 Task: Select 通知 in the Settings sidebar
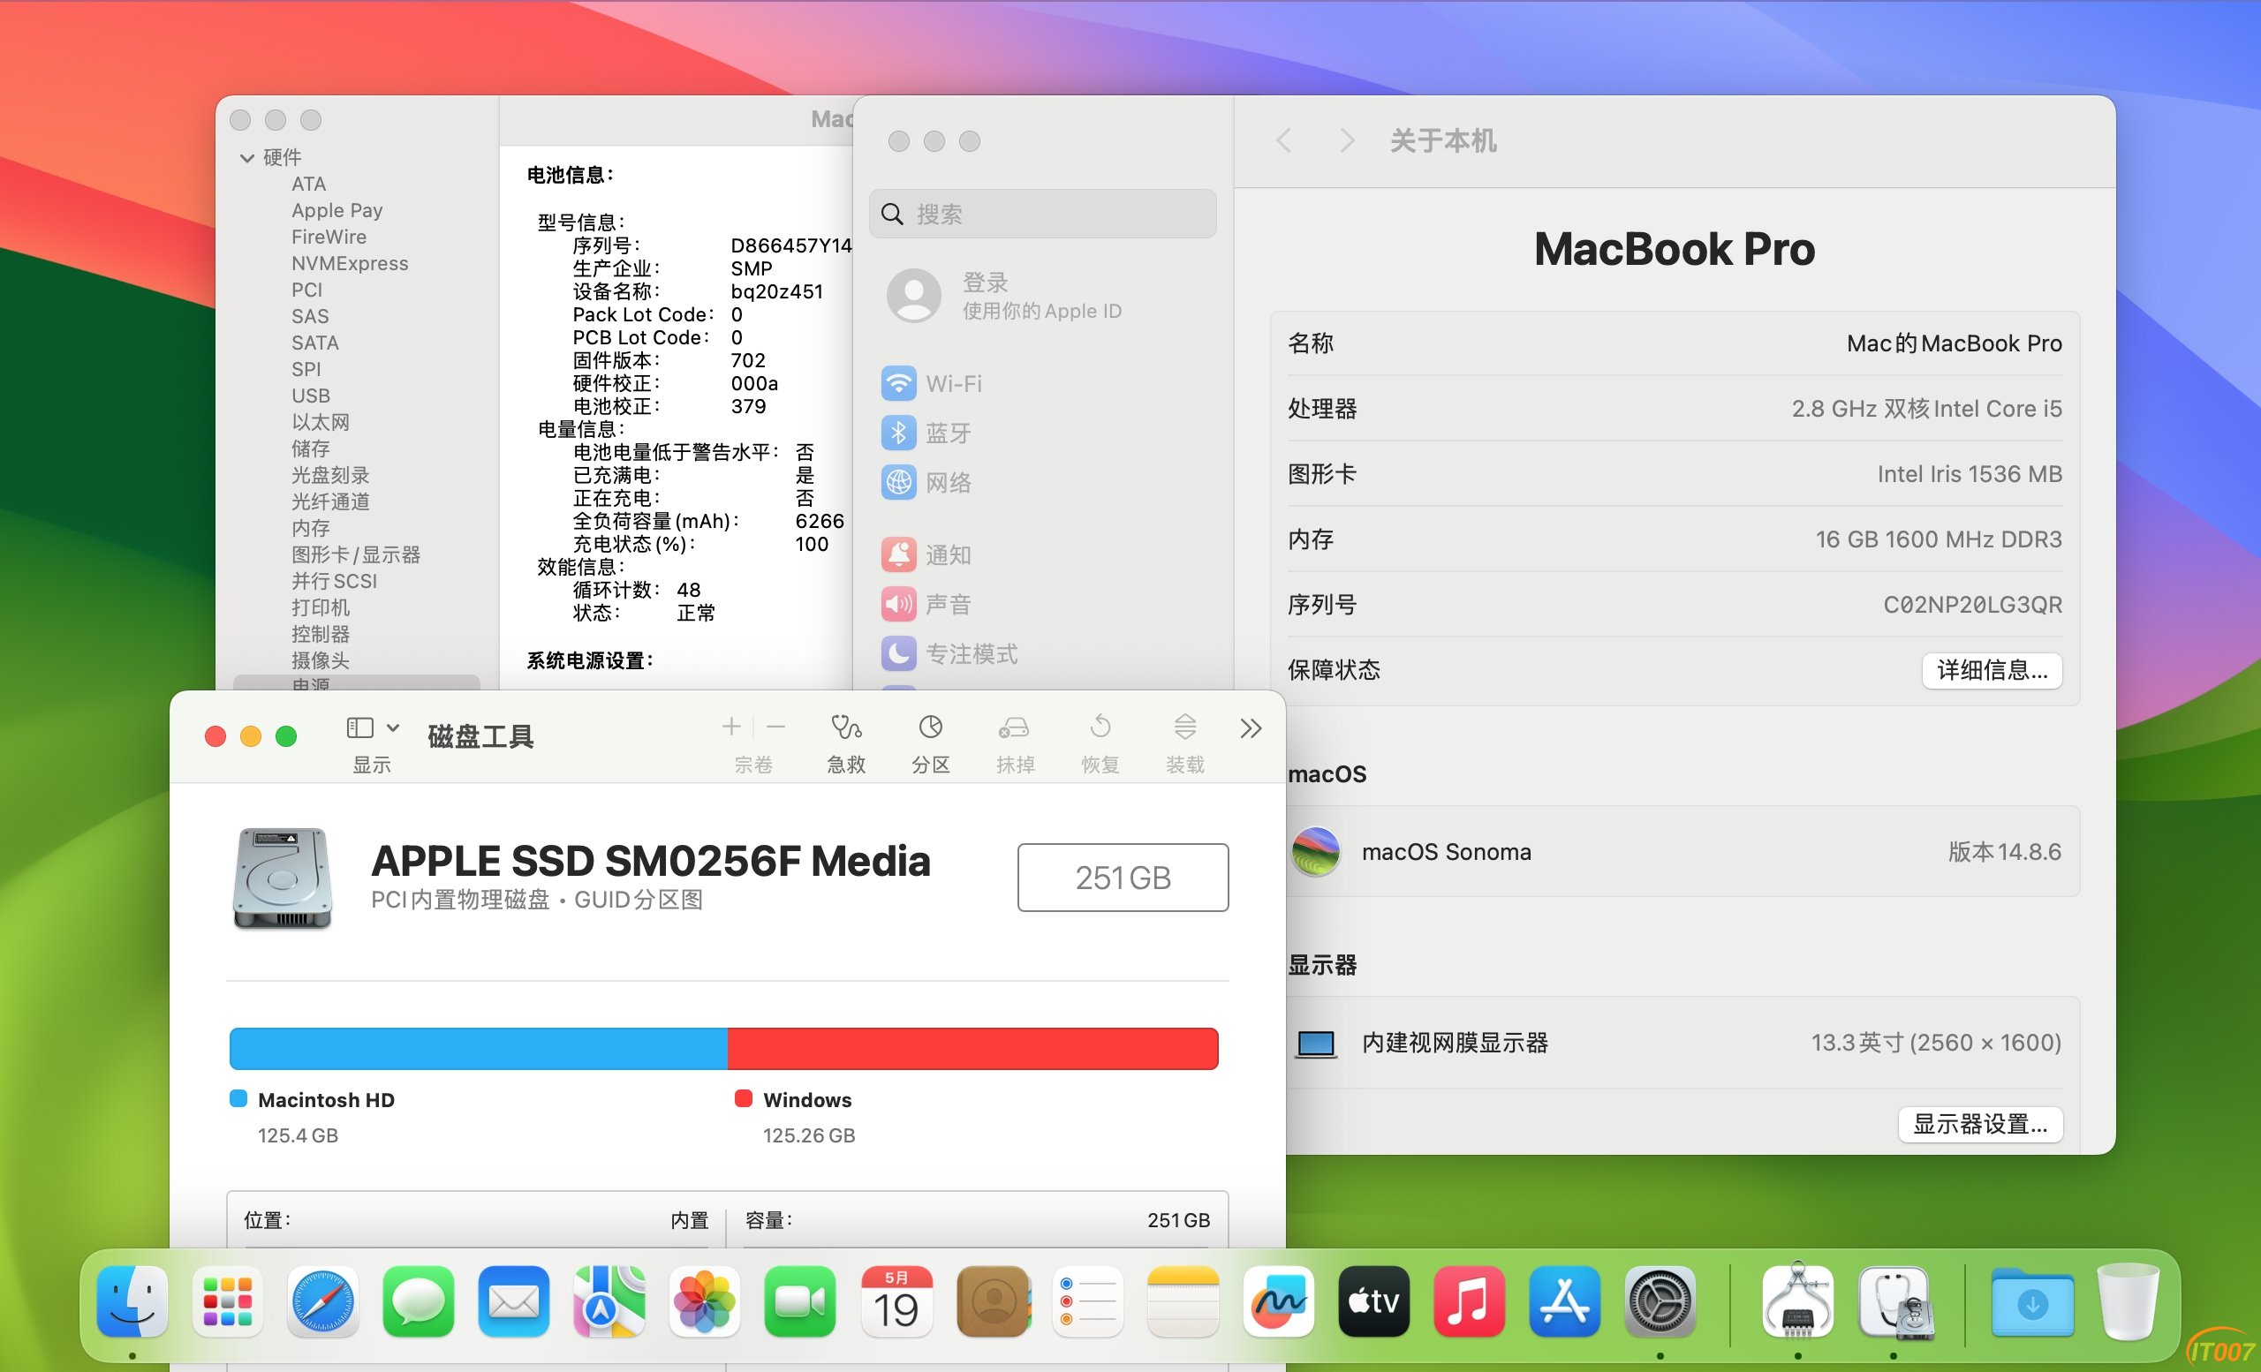[x=1042, y=554]
